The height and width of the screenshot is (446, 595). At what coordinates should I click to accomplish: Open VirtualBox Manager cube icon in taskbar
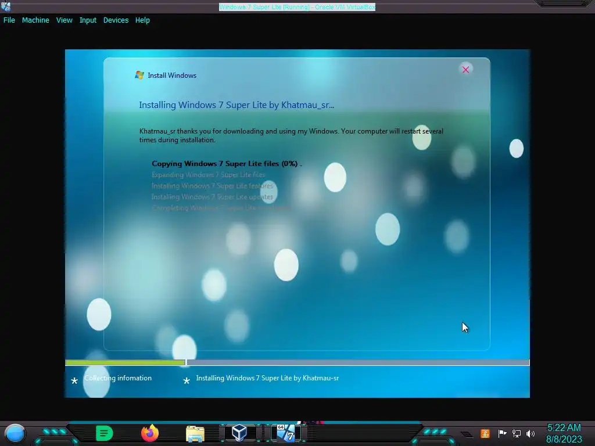(239, 433)
